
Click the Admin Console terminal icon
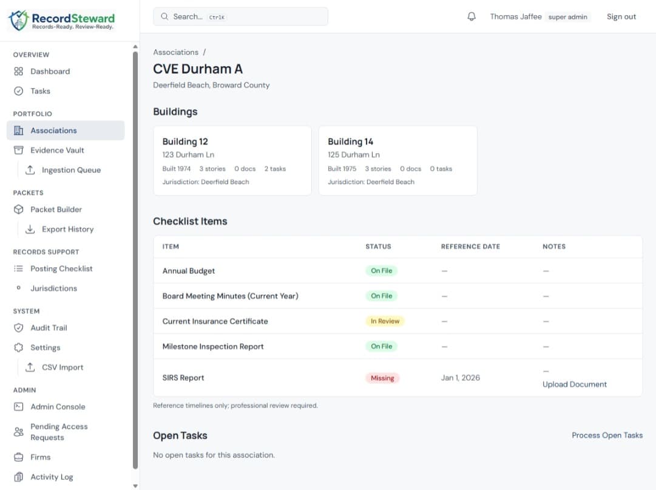[x=18, y=407]
